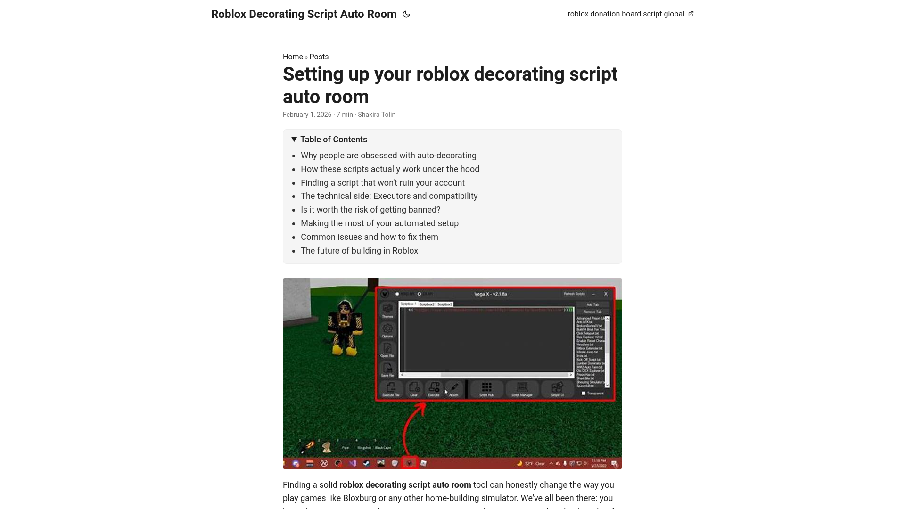The image size is (905, 509).
Task: Go to Home breadcrumb
Action: 293,57
